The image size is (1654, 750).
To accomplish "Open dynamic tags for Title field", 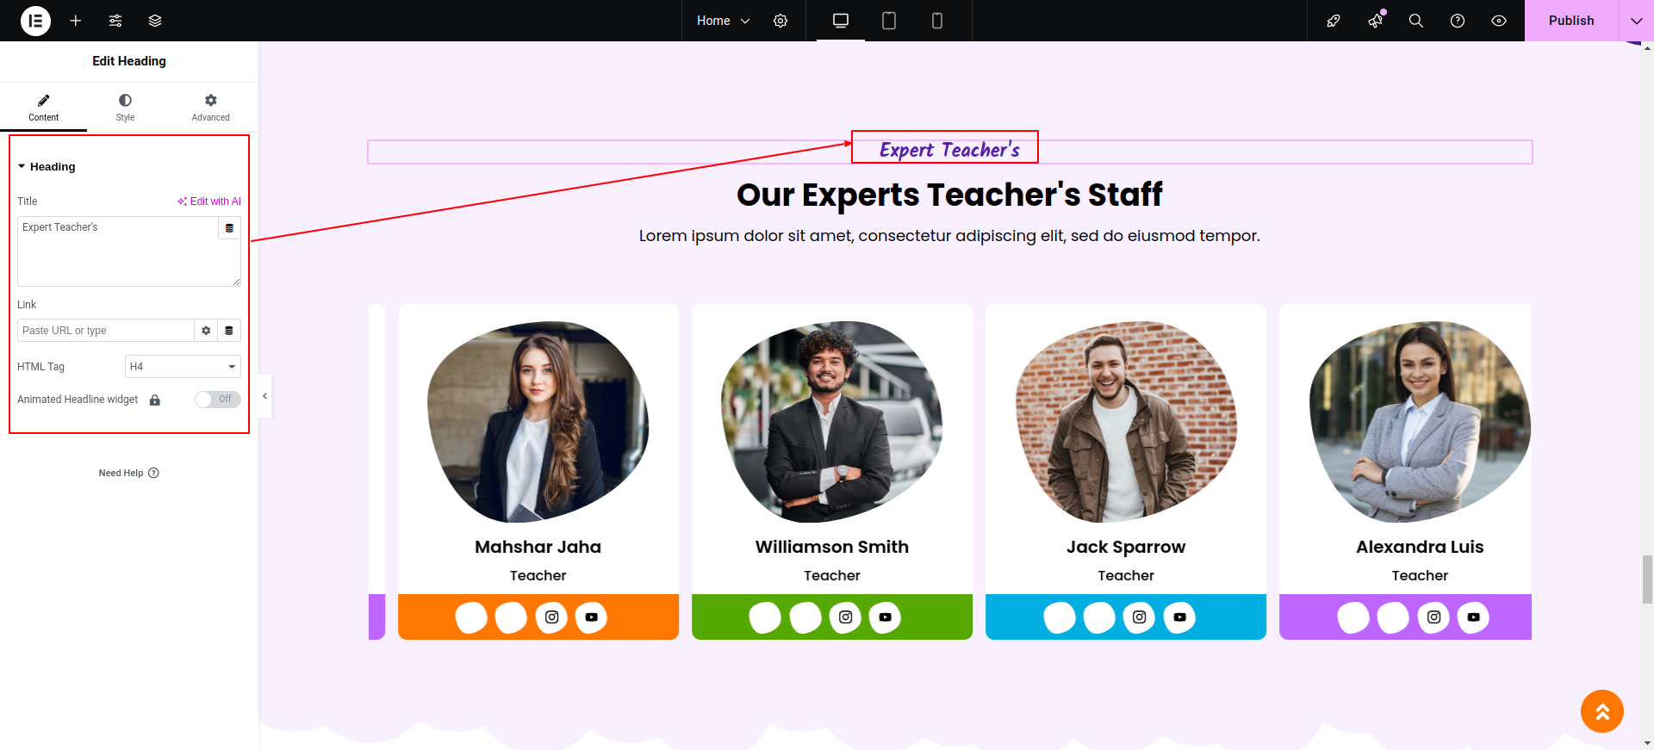I will pyautogui.click(x=229, y=228).
